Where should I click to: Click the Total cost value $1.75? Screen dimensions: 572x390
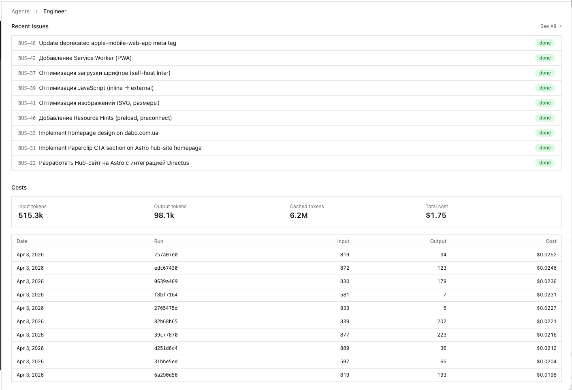(x=436, y=215)
